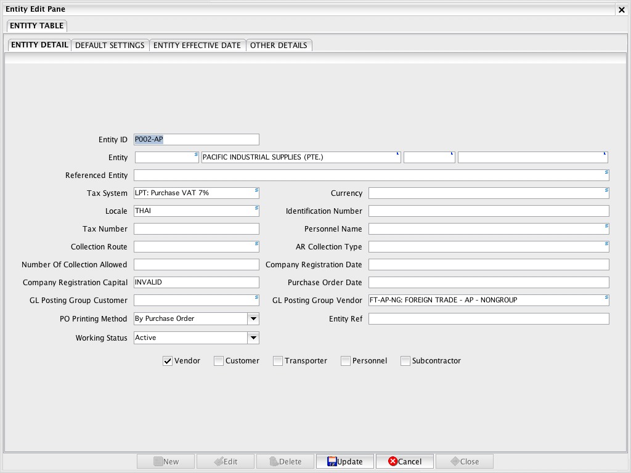Click the third Entity field after name
The width and height of the screenshot is (631, 473).
pyautogui.click(x=429, y=157)
